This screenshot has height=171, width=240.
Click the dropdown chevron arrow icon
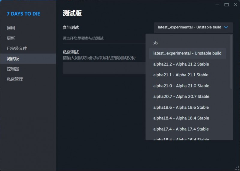tap(226, 27)
